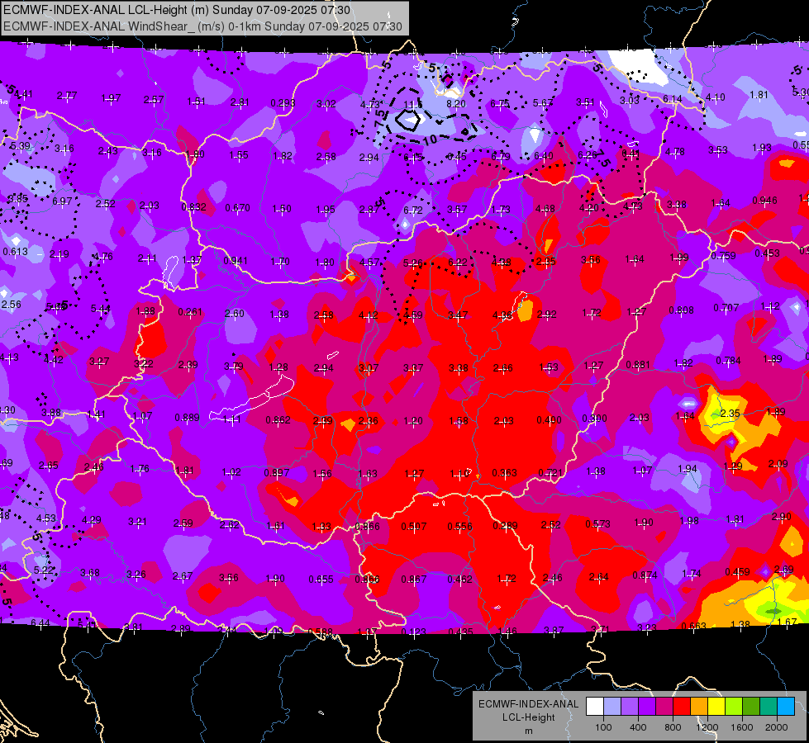The width and height of the screenshot is (809, 743).
Task: Click the 11.5 wind shear value
Action: [x=412, y=105]
